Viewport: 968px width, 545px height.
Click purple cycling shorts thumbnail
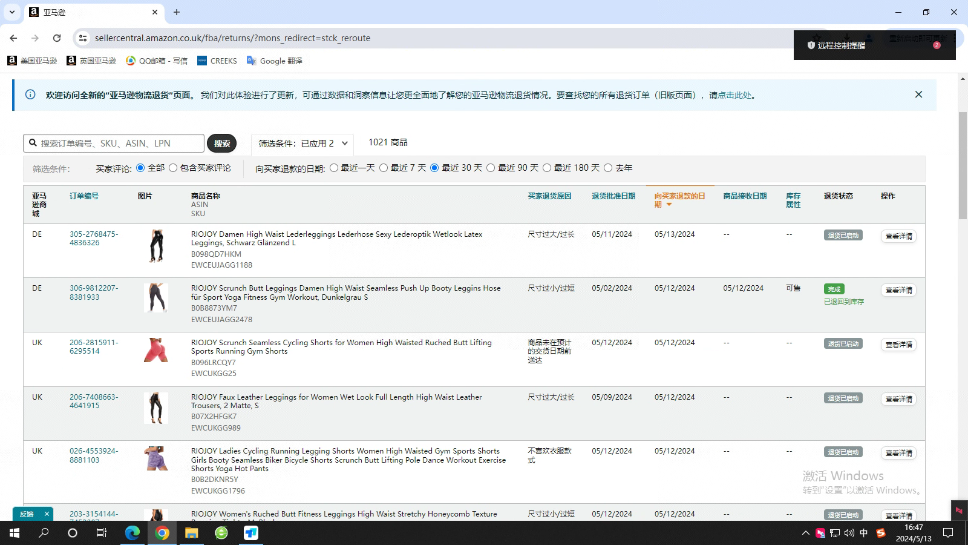(x=156, y=458)
